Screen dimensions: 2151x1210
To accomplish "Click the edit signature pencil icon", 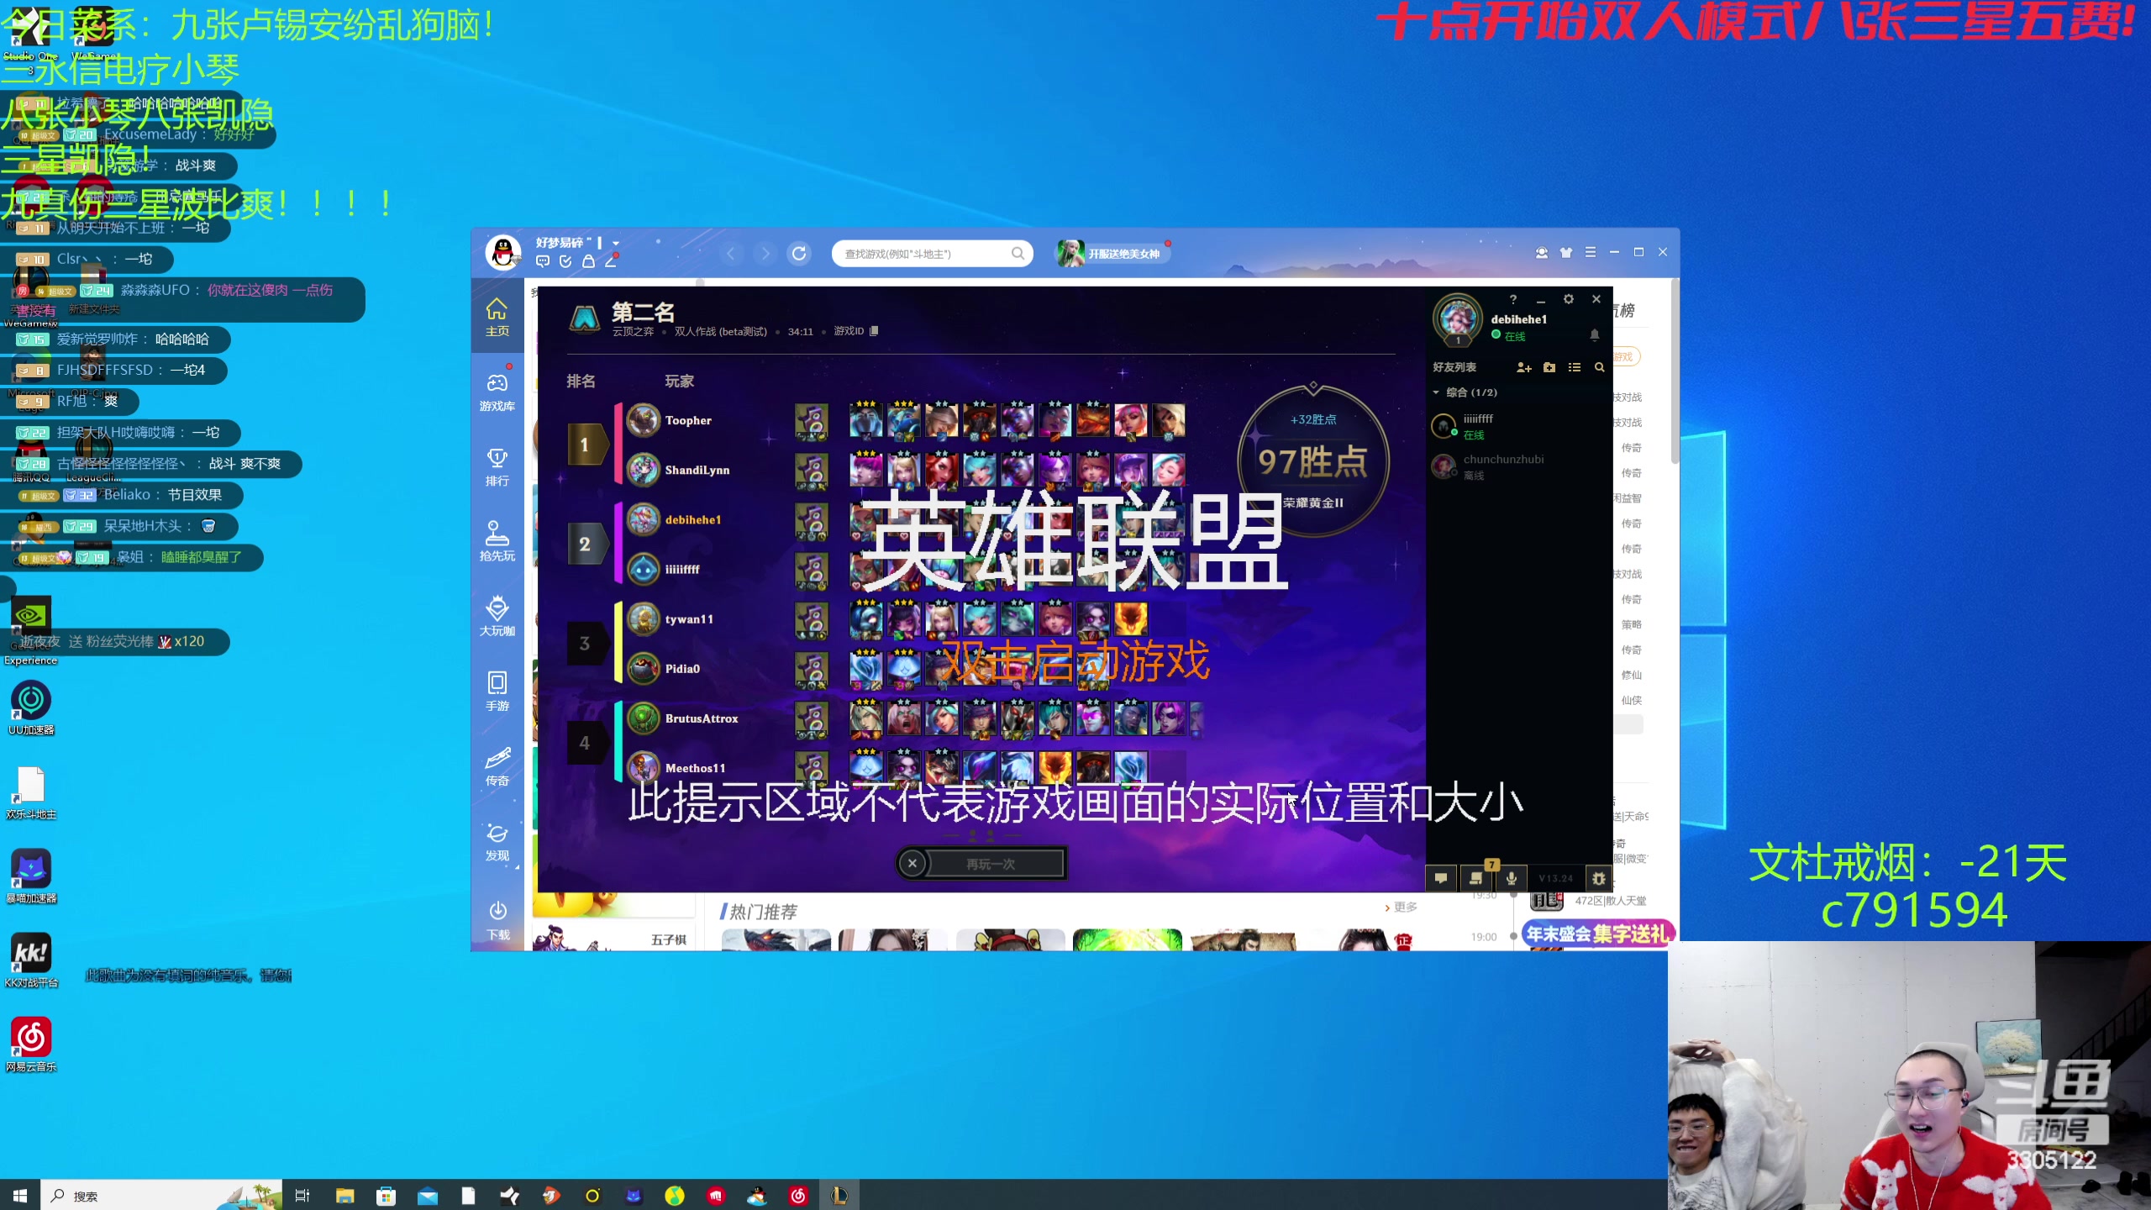I will point(611,261).
